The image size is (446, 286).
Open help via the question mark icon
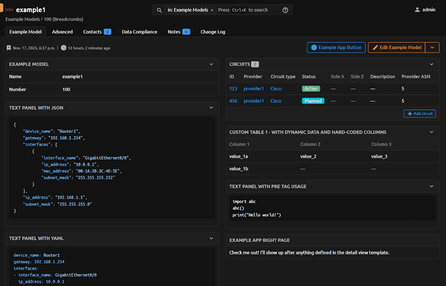[285, 10]
